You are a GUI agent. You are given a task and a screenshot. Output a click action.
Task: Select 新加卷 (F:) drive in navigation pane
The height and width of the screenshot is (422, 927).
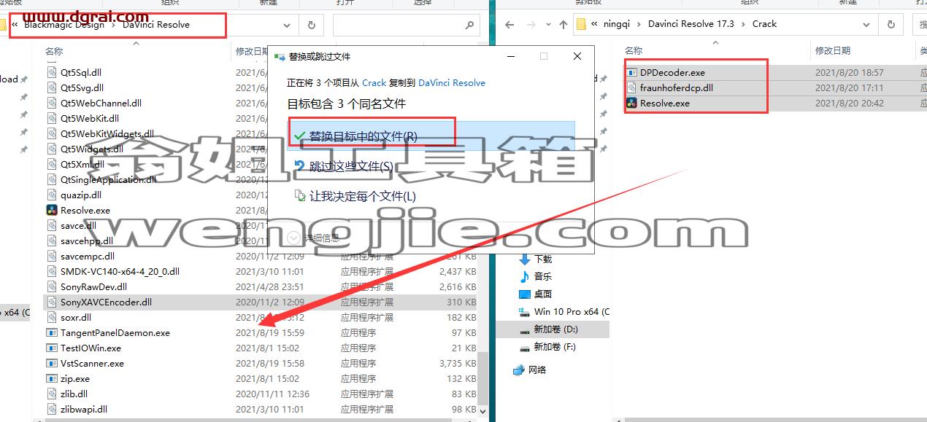tap(555, 347)
